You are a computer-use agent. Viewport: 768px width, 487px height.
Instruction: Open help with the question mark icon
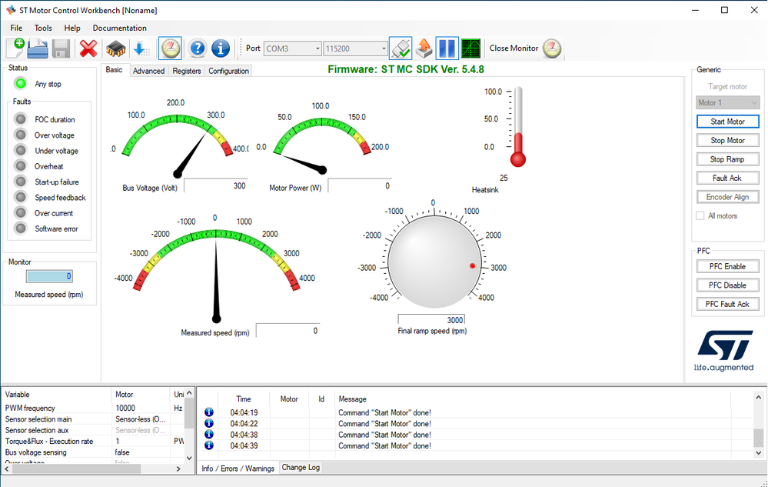pyautogui.click(x=198, y=48)
